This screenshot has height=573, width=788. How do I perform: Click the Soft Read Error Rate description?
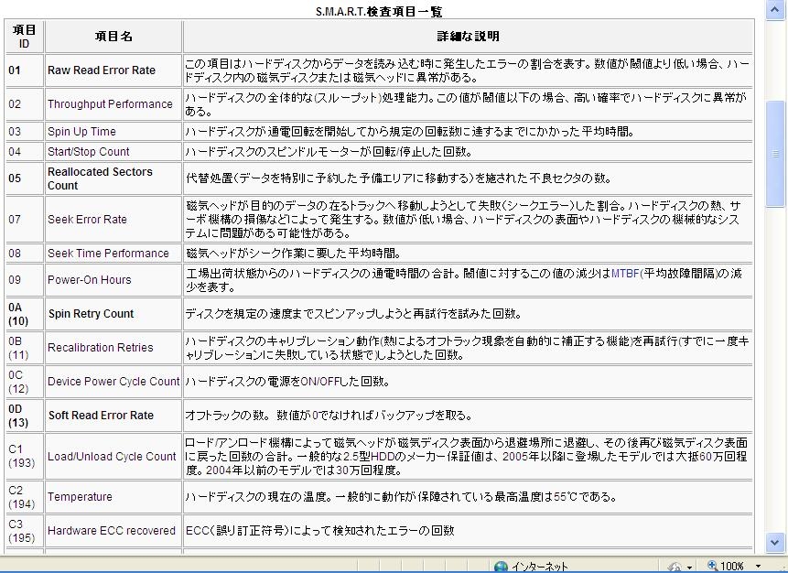[x=329, y=416]
